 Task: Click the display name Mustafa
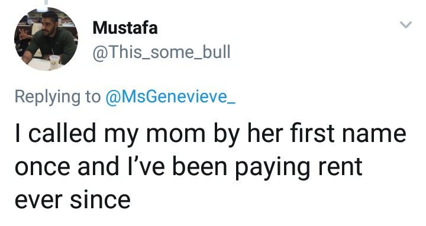(125, 28)
